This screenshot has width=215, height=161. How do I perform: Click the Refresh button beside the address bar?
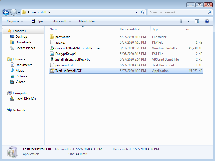143,12
